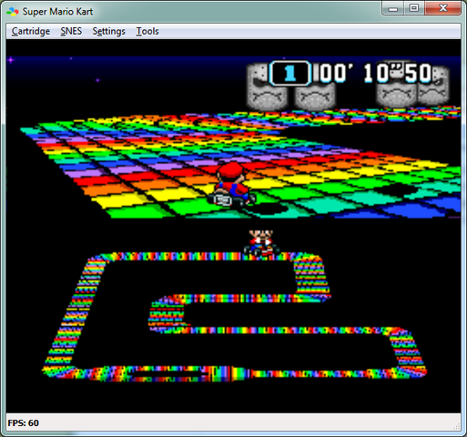
Task: Open the Settings menu
Action: pos(108,31)
